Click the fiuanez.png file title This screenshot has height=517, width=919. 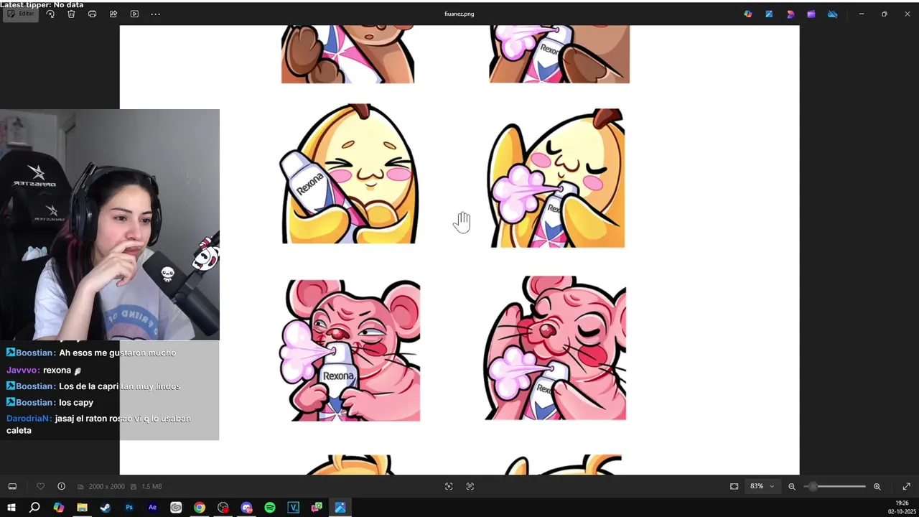click(x=459, y=14)
